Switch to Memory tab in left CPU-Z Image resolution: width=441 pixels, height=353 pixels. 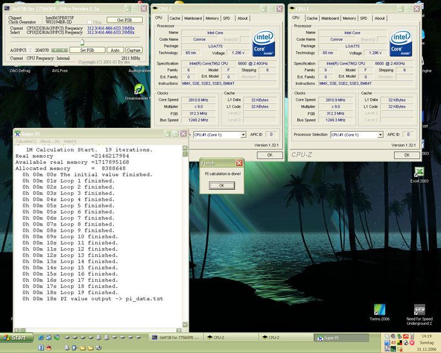point(212,18)
